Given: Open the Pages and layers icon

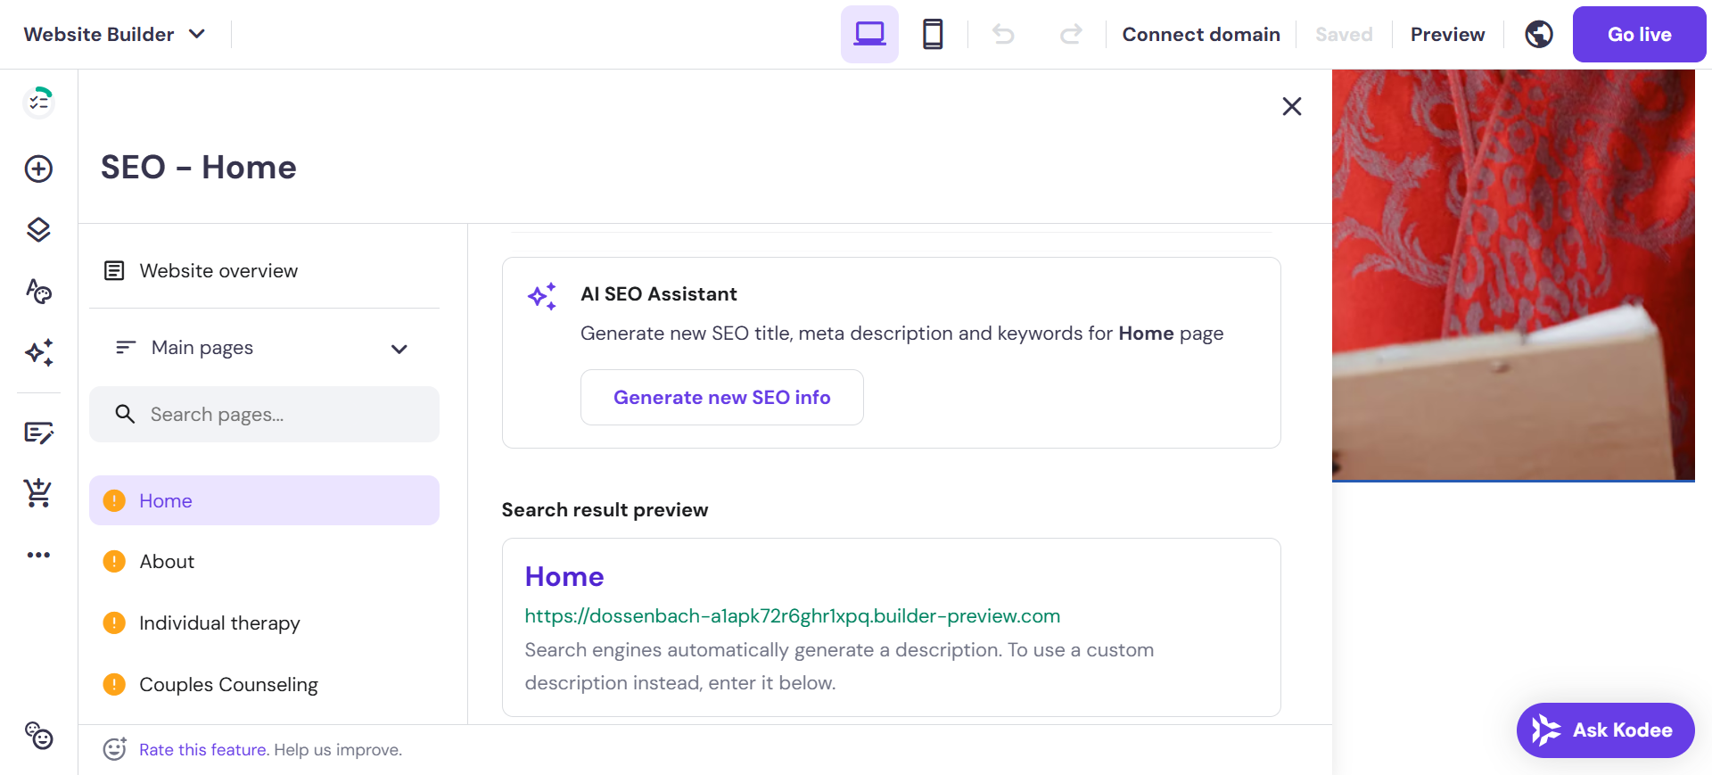Looking at the screenshot, I should (38, 230).
